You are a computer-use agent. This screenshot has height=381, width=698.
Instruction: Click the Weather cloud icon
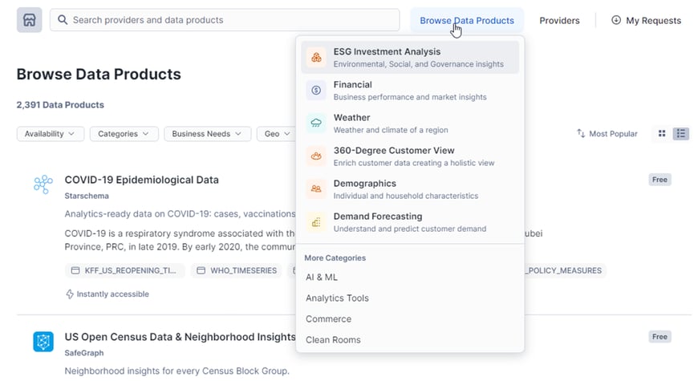coord(316,124)
